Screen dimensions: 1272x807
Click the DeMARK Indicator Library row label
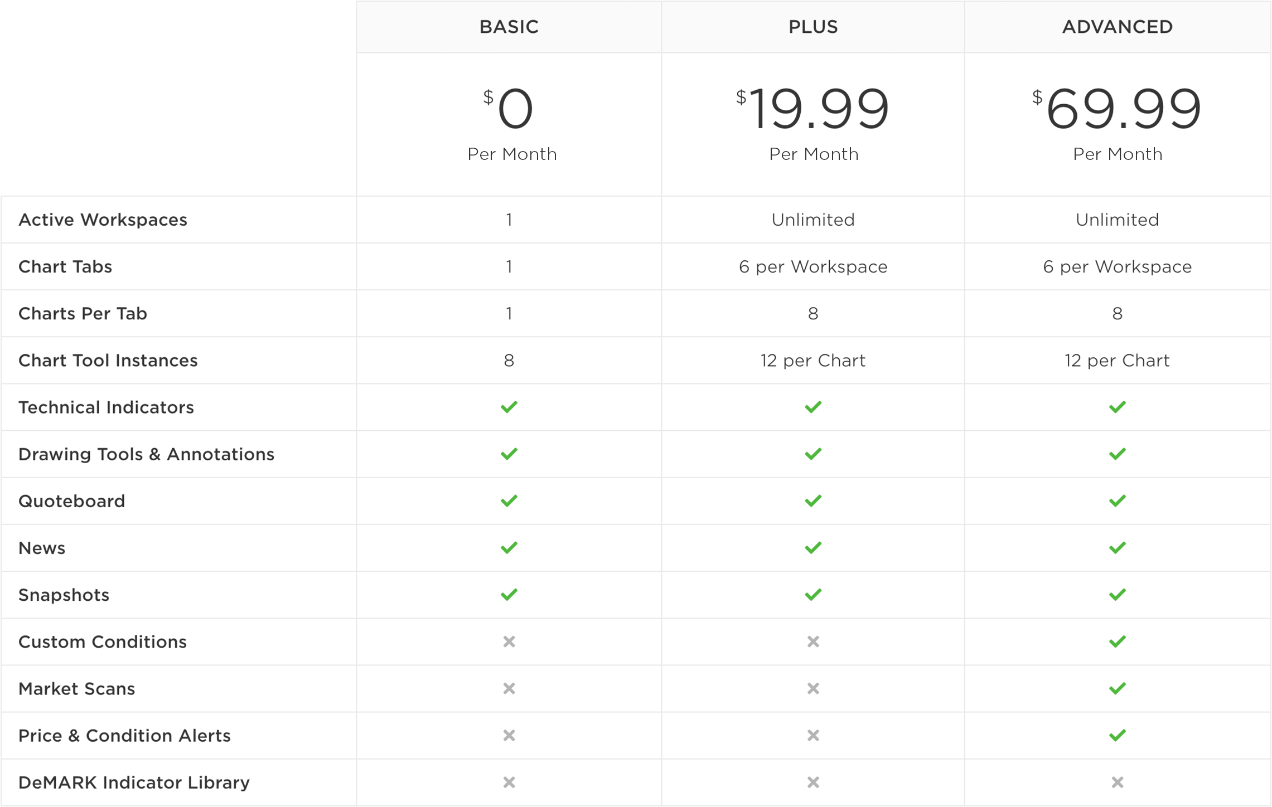click(134, 782)
